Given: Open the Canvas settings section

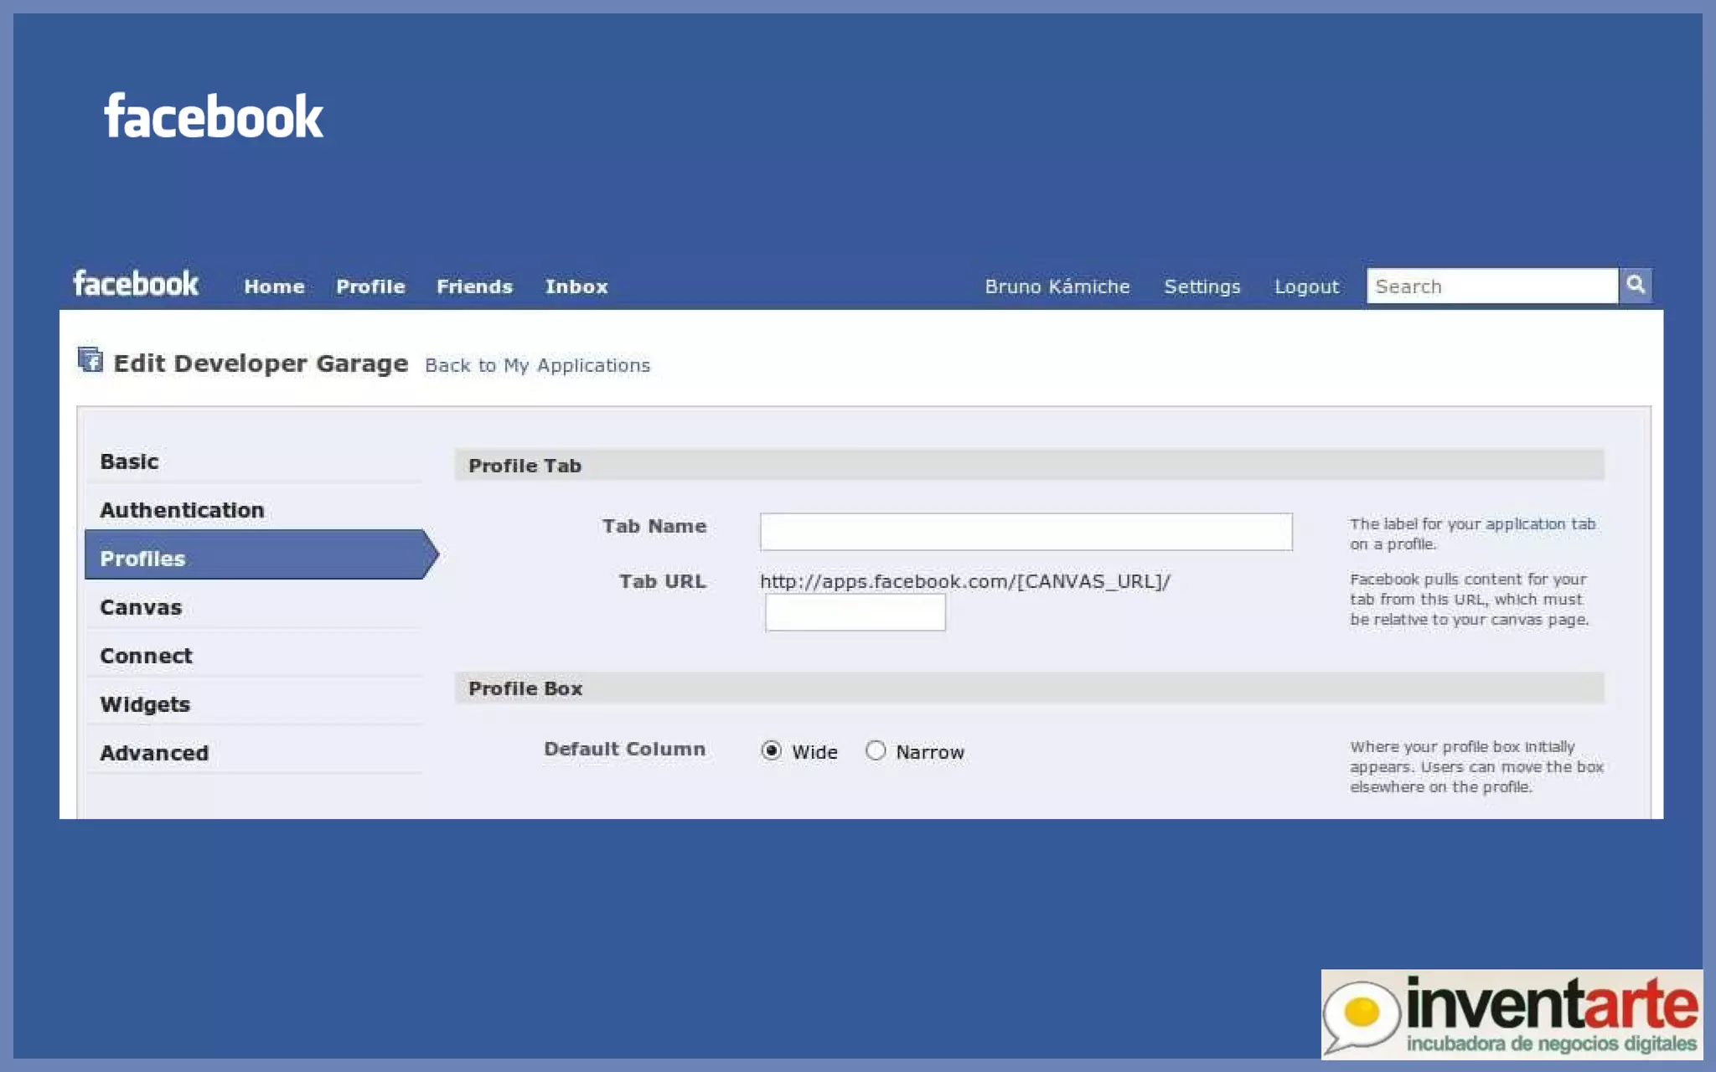Looking at the screenshot, I should click(141, 607).
